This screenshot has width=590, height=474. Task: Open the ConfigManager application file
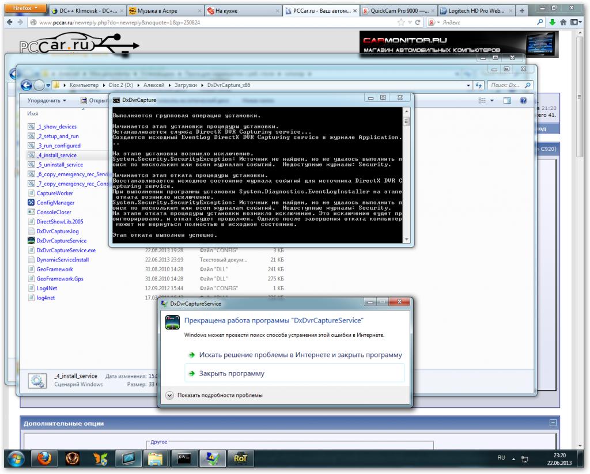point(55,203)
